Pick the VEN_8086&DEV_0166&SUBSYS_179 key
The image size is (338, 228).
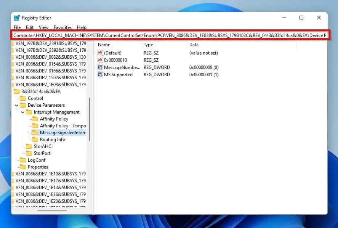click(x=51, y=71)
